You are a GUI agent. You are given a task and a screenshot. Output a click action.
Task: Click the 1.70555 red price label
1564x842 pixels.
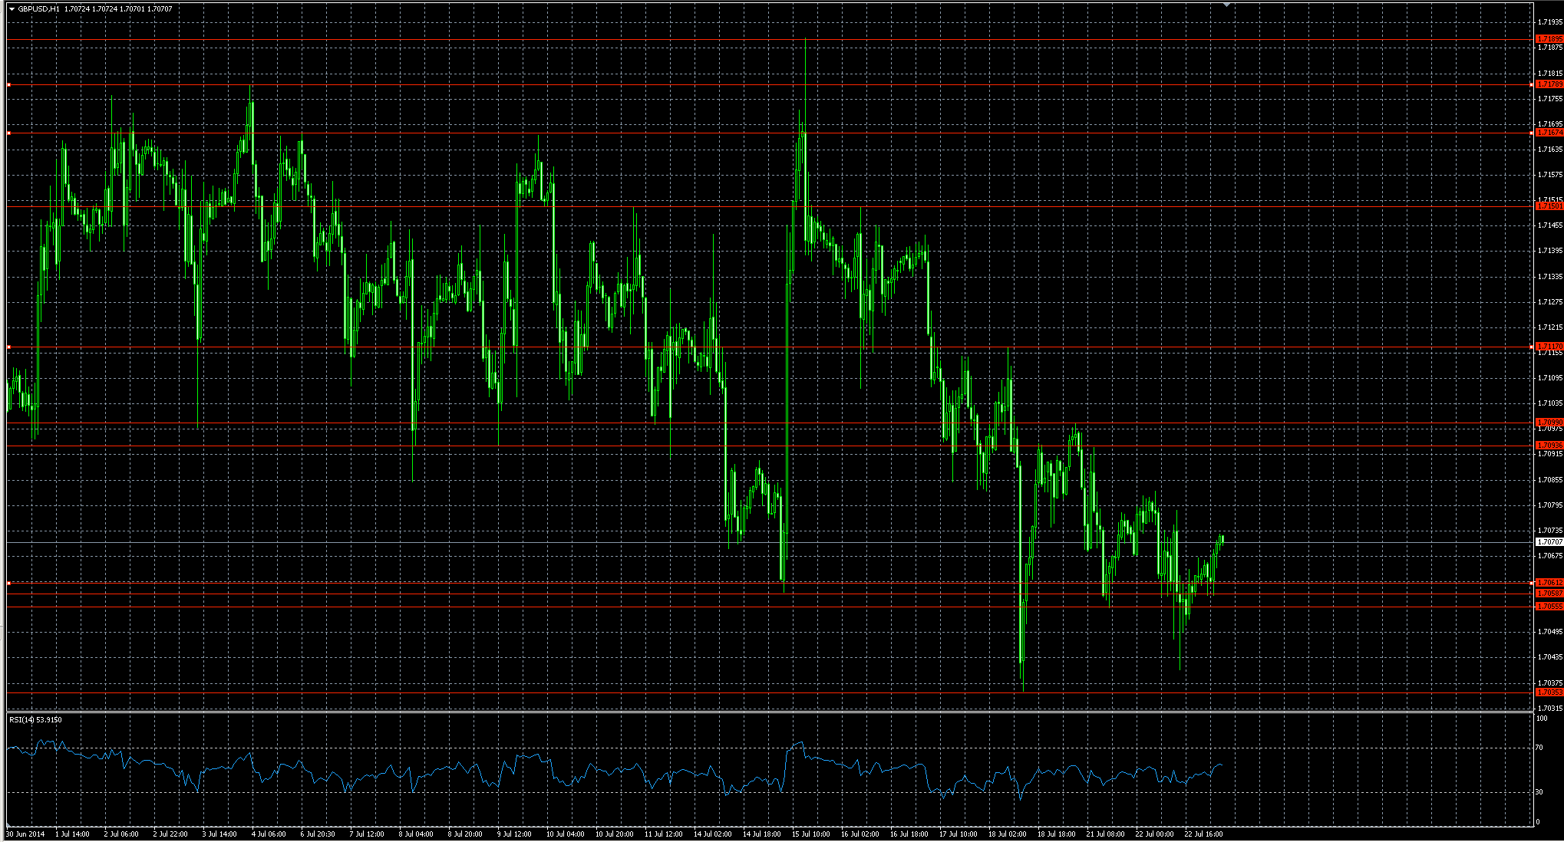pos(1549,607)
